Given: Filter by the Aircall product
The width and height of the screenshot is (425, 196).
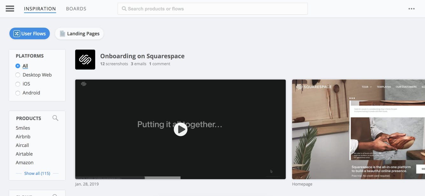Looking at the screenshot, I should click(22, 145).
